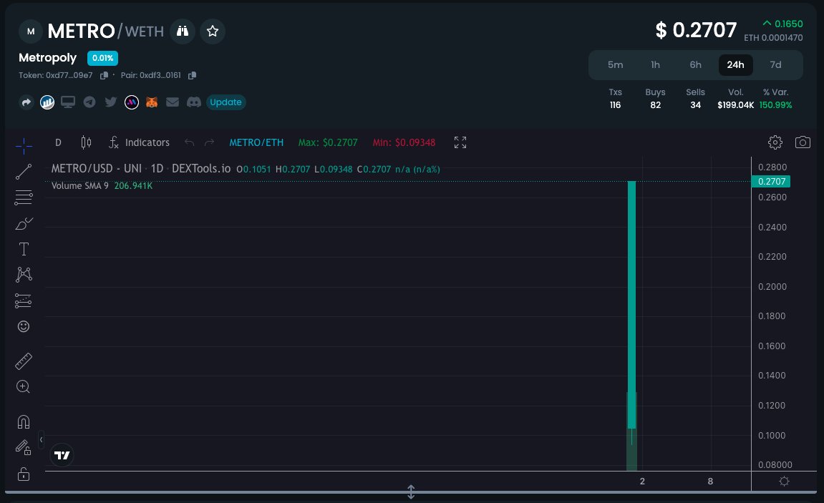Select the brush drawing tool

point(24,224)
